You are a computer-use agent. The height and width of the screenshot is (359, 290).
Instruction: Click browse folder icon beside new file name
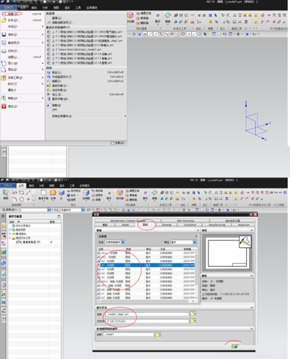click(193, 314)
